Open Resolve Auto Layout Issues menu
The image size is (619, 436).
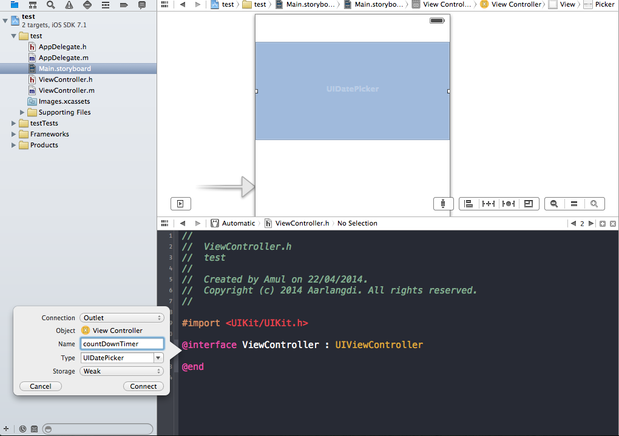tap(509, 203)
